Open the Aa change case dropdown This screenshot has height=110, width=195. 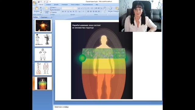point(80,12)
